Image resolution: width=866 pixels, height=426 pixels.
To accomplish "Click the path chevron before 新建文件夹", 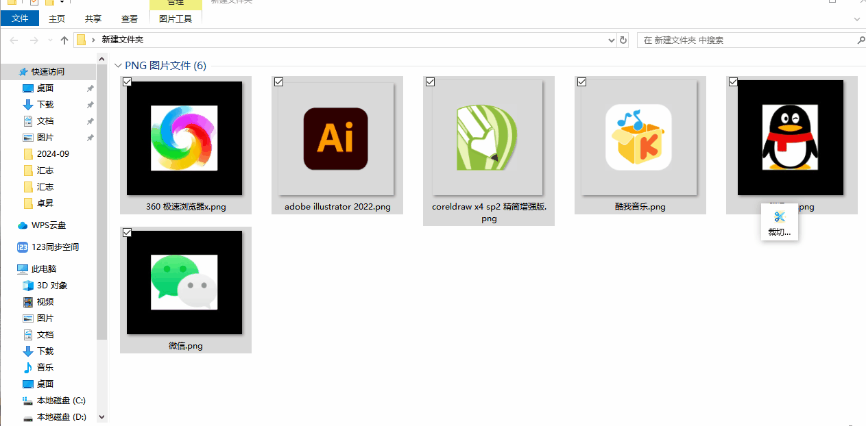I will 94,40.
